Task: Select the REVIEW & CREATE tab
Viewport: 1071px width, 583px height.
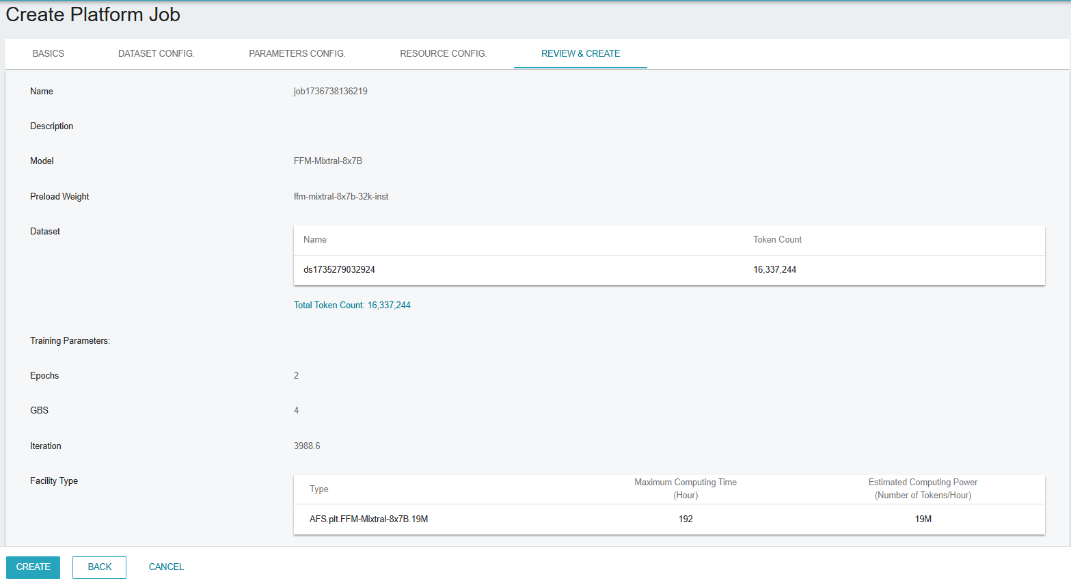Action: tap(581, 53)
